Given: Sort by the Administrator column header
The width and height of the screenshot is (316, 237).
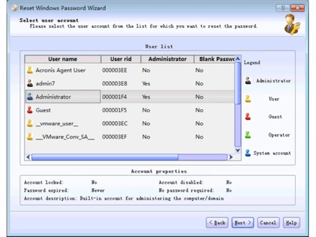Looking at the screenshot, I should (x=167, y=59).
